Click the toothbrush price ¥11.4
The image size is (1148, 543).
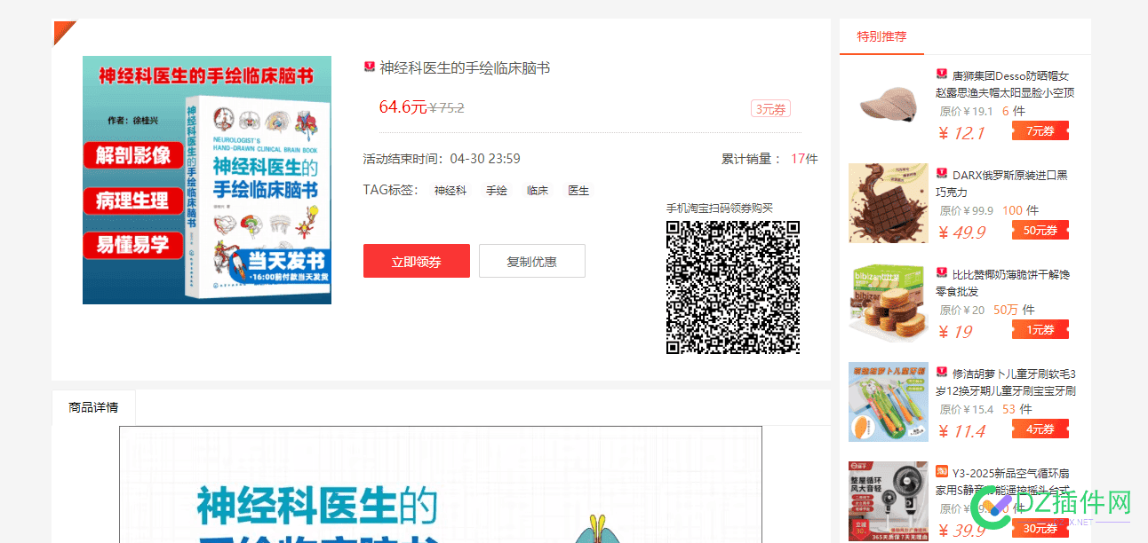click(x=961, y=431)
